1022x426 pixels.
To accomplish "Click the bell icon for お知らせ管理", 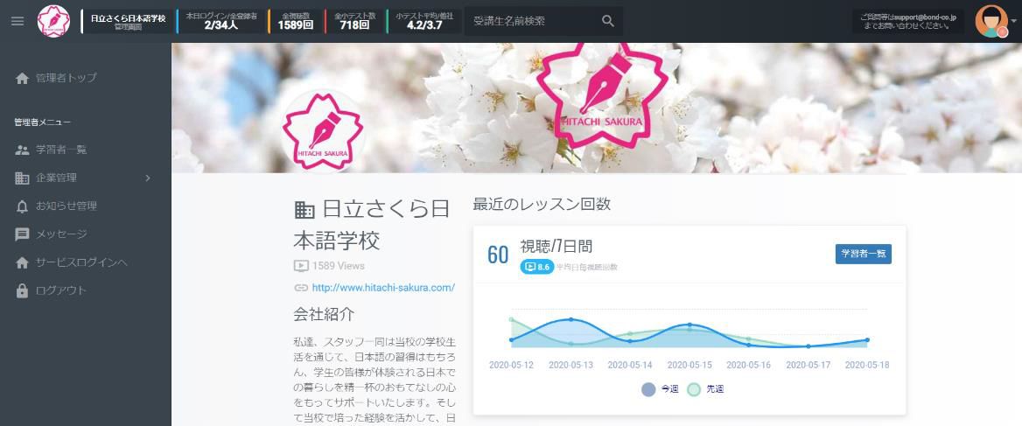I will [23, 206].
